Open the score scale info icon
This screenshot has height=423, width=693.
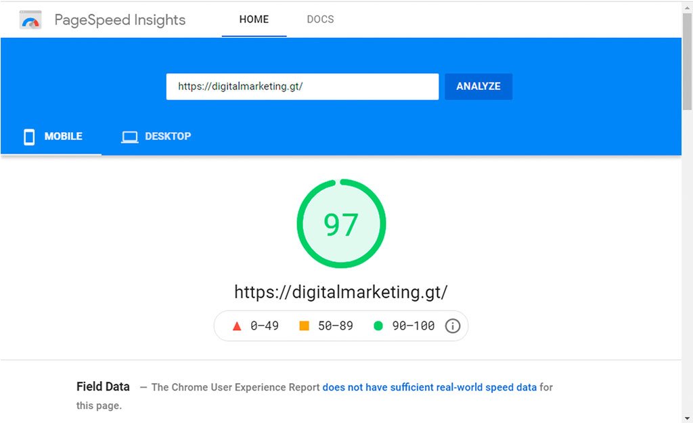(x=453, y=326)
